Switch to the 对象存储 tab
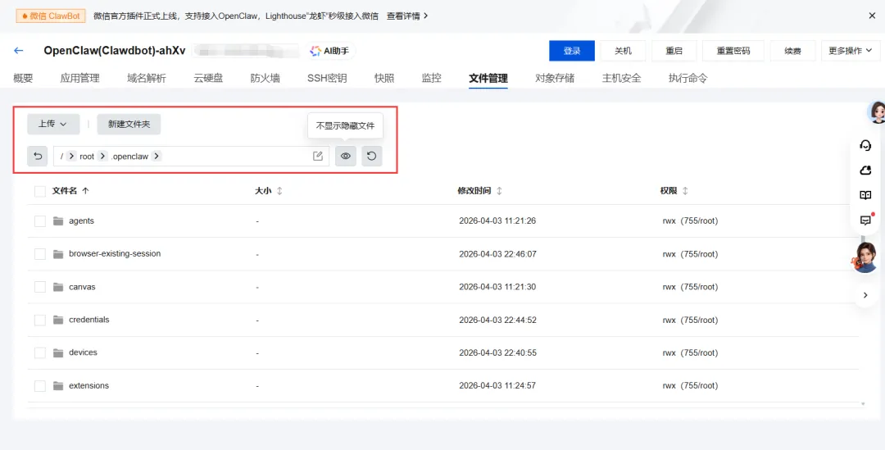The width and height of the screenshot is (885, 450). pyautogui.click(x=555, y=78)
